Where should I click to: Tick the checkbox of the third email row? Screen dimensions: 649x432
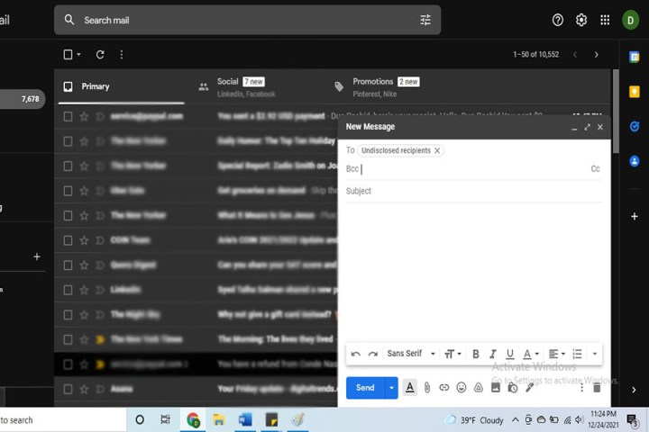(68, 166)
